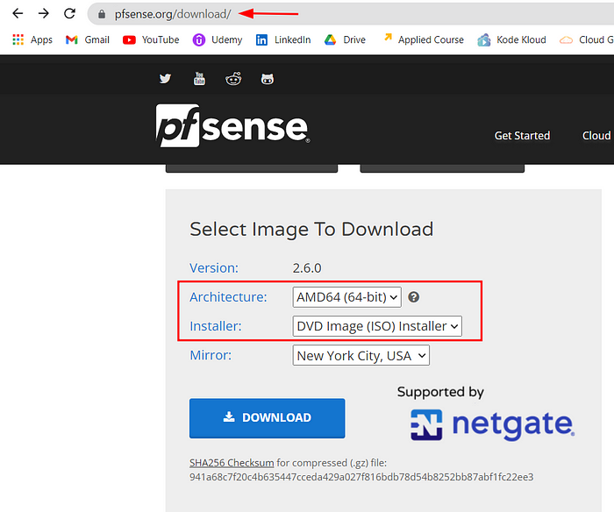The width and height of the screenshot is (614, 512).
Task: Click the Architecture label
Action: pyautogui.click(x=228, y=297)
